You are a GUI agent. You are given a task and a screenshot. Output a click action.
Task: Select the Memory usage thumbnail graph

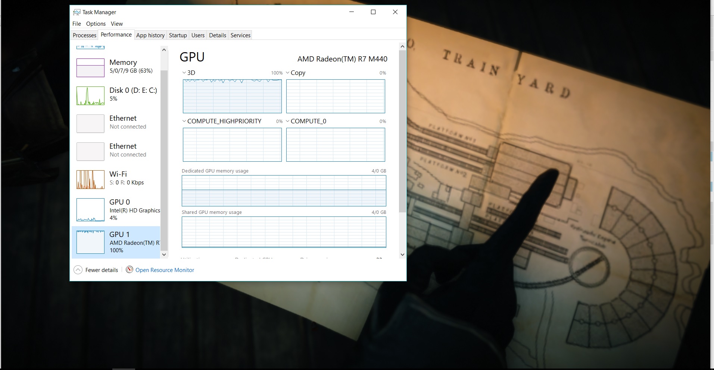point(90,68)
